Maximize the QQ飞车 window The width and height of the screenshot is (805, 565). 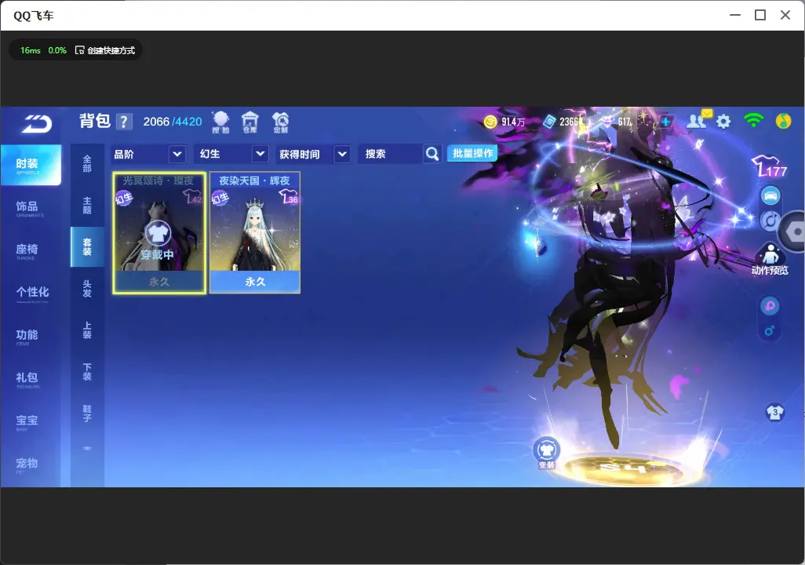tap(760, 16)
